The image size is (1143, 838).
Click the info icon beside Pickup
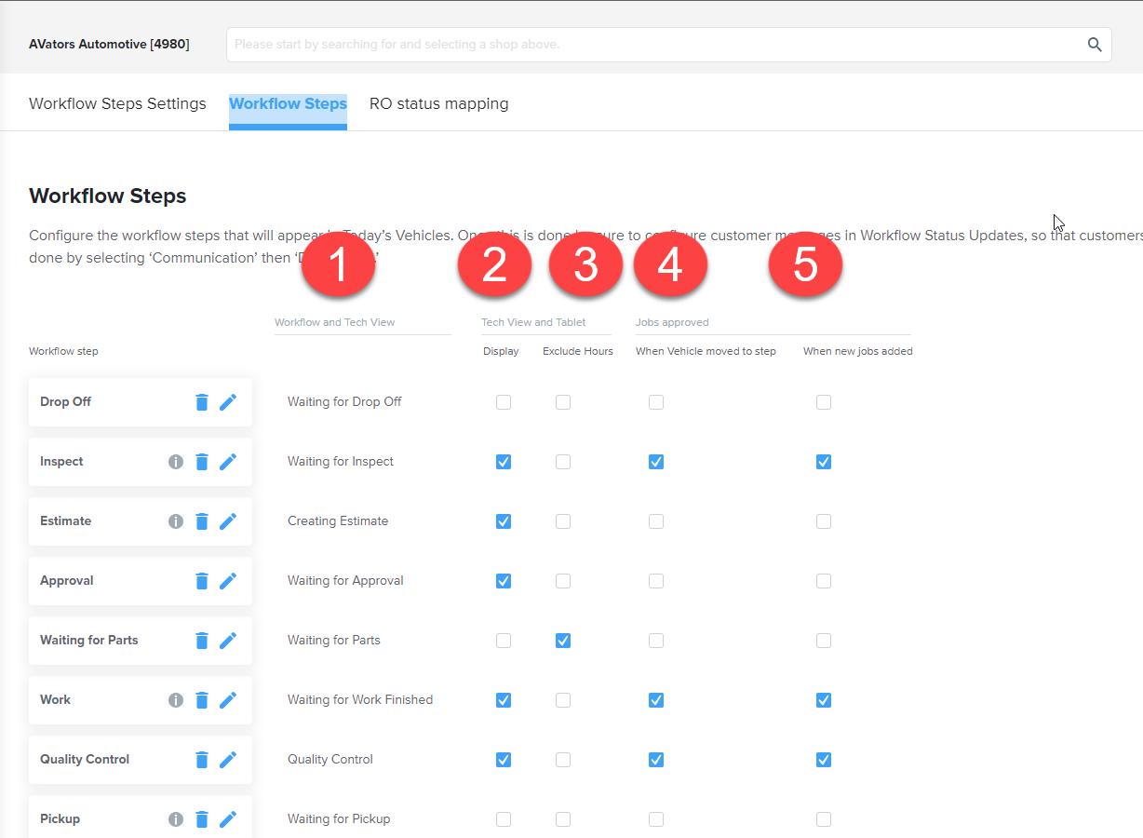pyautogui.click(x=176, y=818)
